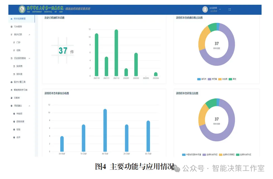The image size is (273, 179).
Task: Toggle fullscreen with the header expand icon
Action: [230, 9]
